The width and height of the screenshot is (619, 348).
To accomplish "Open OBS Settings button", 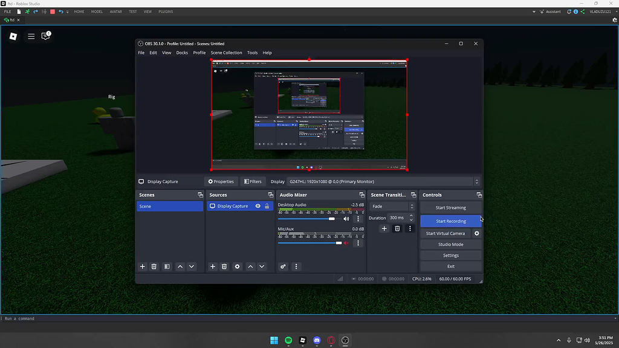I will coord(451,256).
